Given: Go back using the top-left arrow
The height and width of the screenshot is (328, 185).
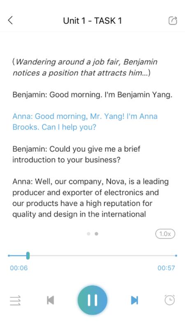Looking at the screenshot, I should 10,20.
